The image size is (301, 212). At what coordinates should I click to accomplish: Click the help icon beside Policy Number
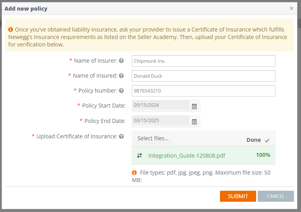point(121,91)
